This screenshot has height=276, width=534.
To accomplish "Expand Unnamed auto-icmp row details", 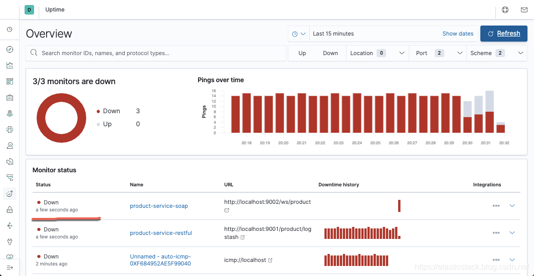I will (x=512, y=259).
